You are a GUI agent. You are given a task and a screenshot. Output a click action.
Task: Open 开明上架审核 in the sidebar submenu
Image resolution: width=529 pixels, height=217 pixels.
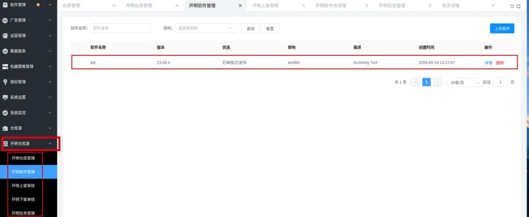(24, 186)
